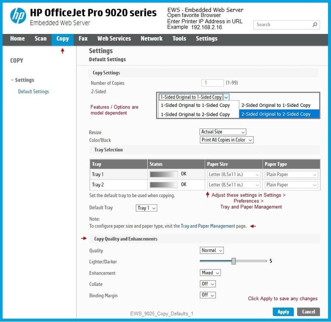Click Tray 2 status level bar
This screenshot has height=322, width=331.
point(163,185)
